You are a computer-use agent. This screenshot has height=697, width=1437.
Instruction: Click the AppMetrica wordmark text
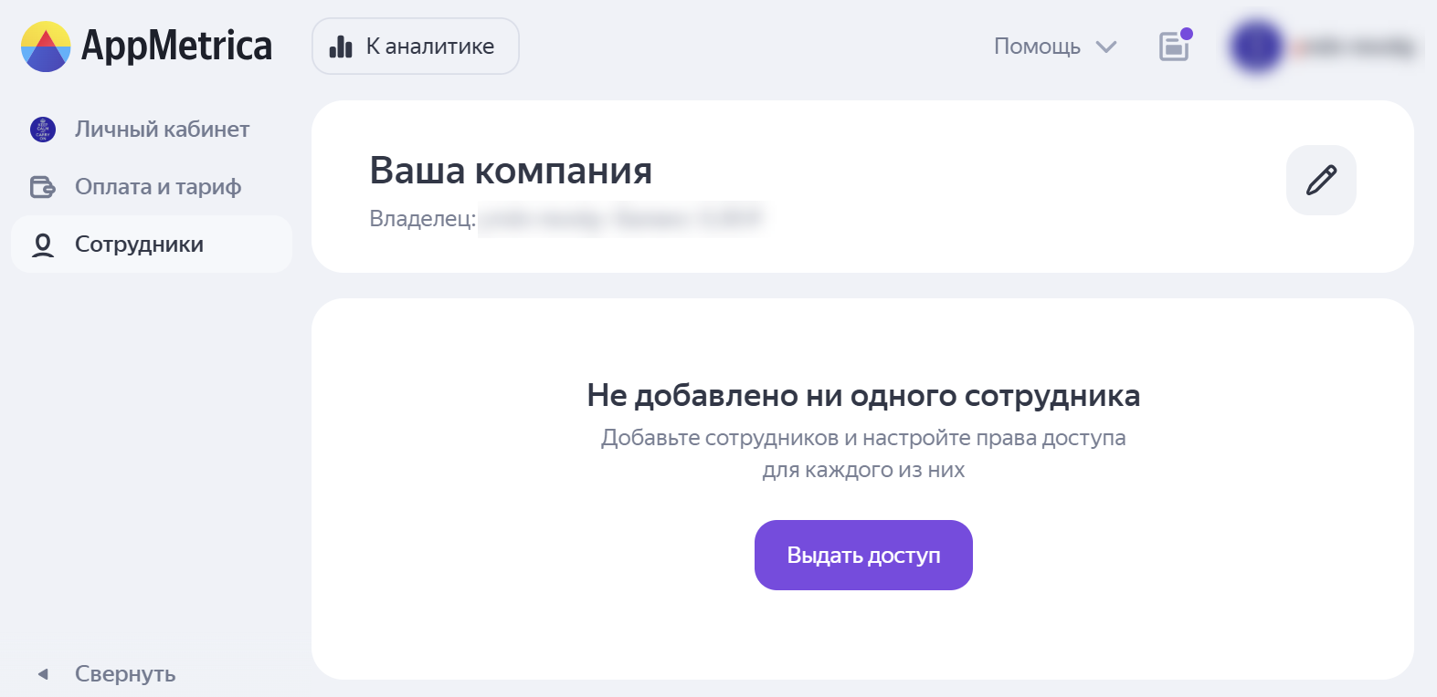pyautogui.click(x=177, y=46)
